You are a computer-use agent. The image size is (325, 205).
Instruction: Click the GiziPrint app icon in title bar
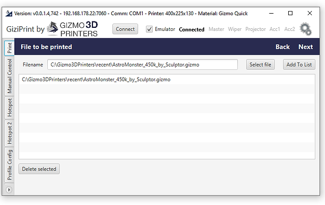pyautogui.click(x=9, y=14)
